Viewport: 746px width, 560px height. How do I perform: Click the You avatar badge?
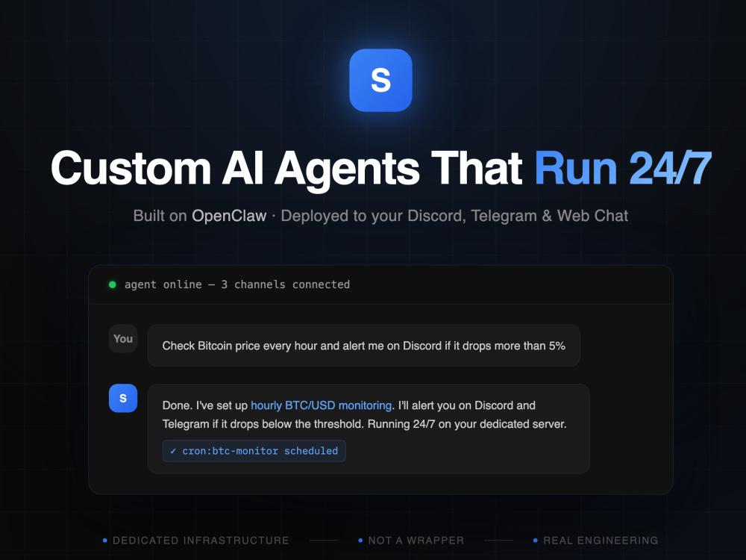[123, 338]
